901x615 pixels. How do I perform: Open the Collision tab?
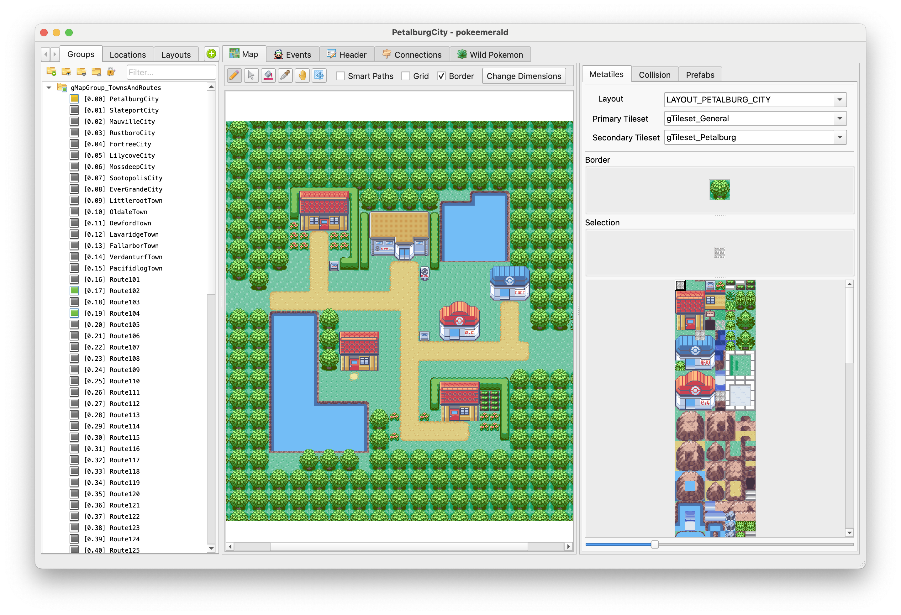pos(654,74)
